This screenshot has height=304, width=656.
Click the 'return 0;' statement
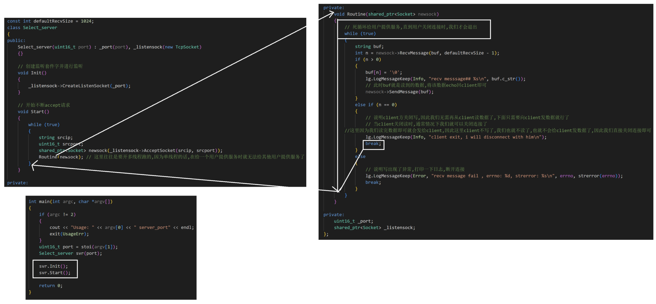(x=51, y=286)
